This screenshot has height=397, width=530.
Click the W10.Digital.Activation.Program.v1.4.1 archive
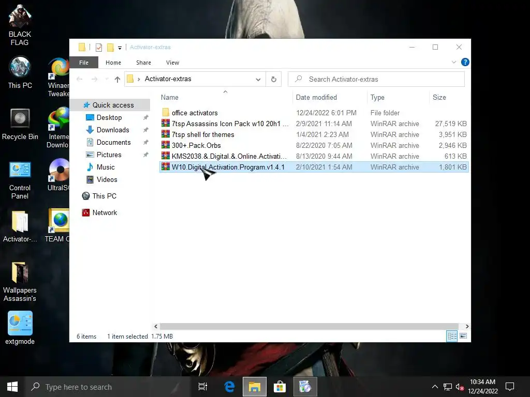(314, 167)
